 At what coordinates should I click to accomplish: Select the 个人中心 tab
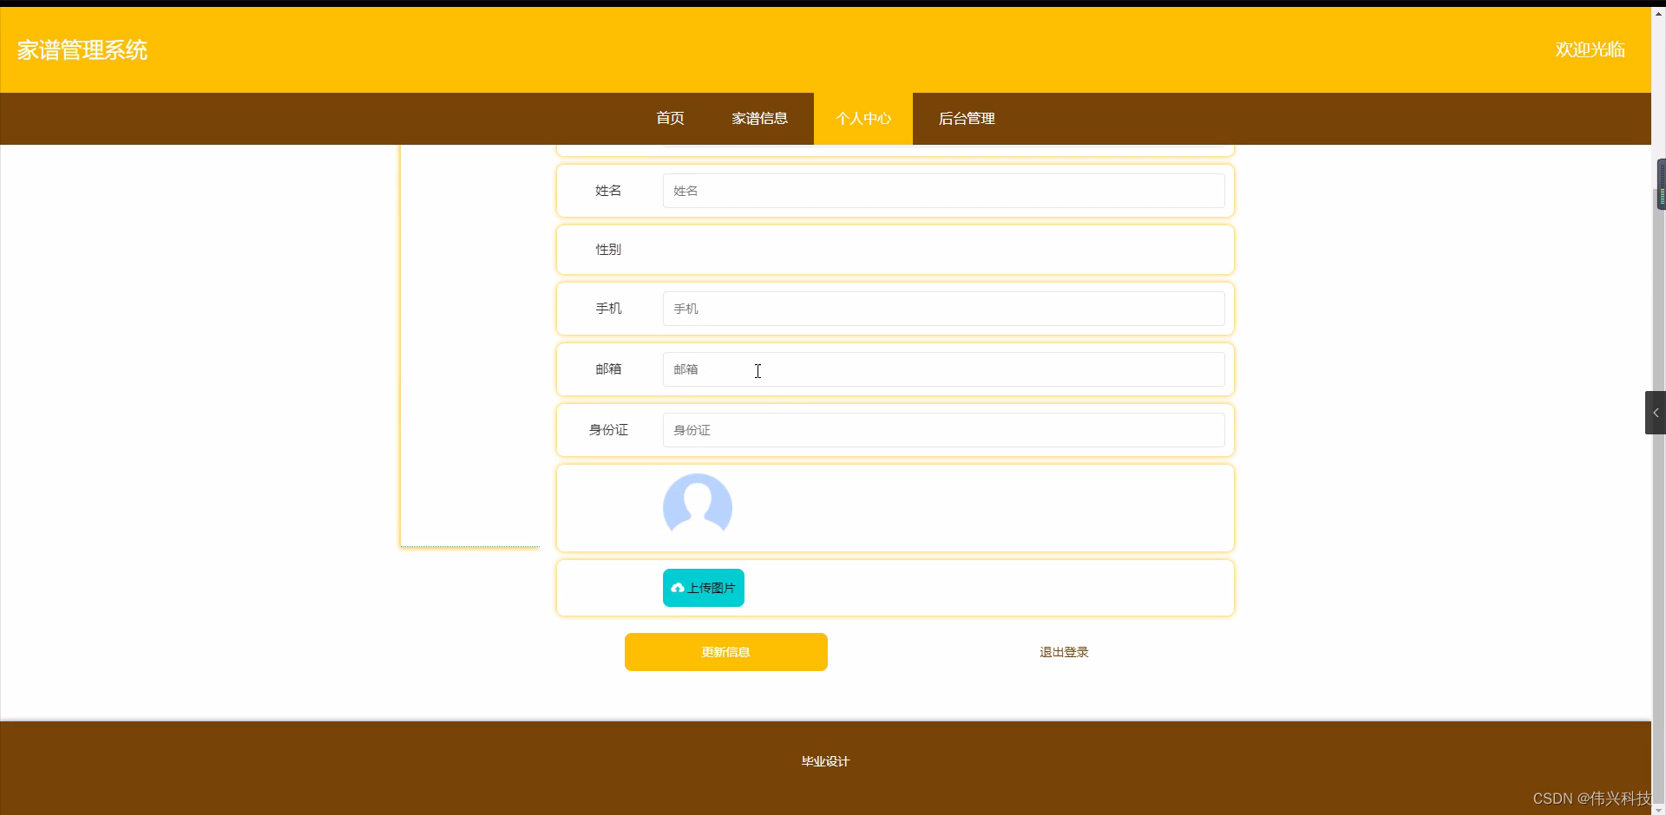863,118
